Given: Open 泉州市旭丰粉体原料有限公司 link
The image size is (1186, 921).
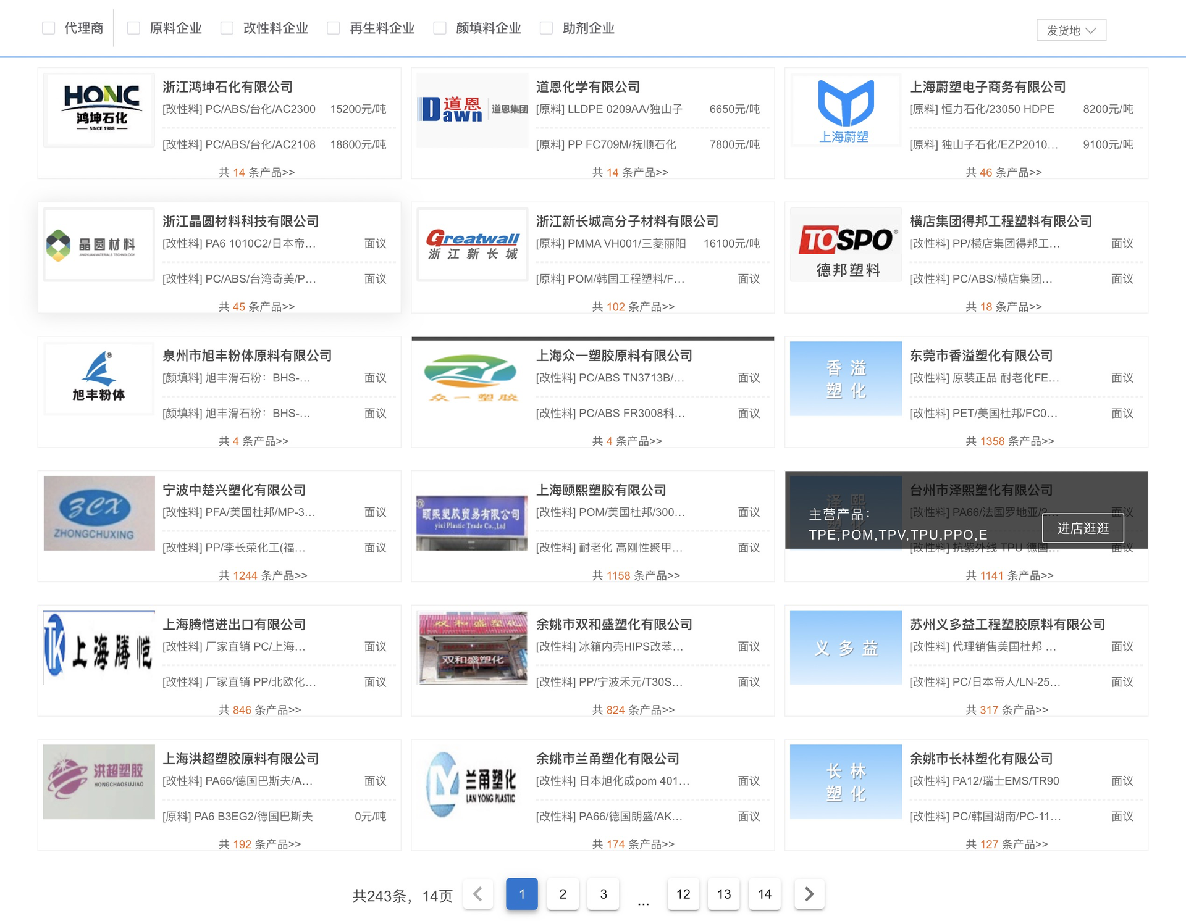Looking at the screenshot, I should coord(247,356).
